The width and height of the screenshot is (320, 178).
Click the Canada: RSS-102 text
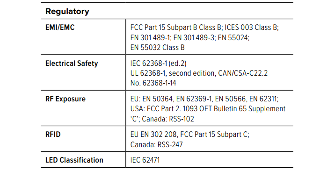tap(168, 119)
